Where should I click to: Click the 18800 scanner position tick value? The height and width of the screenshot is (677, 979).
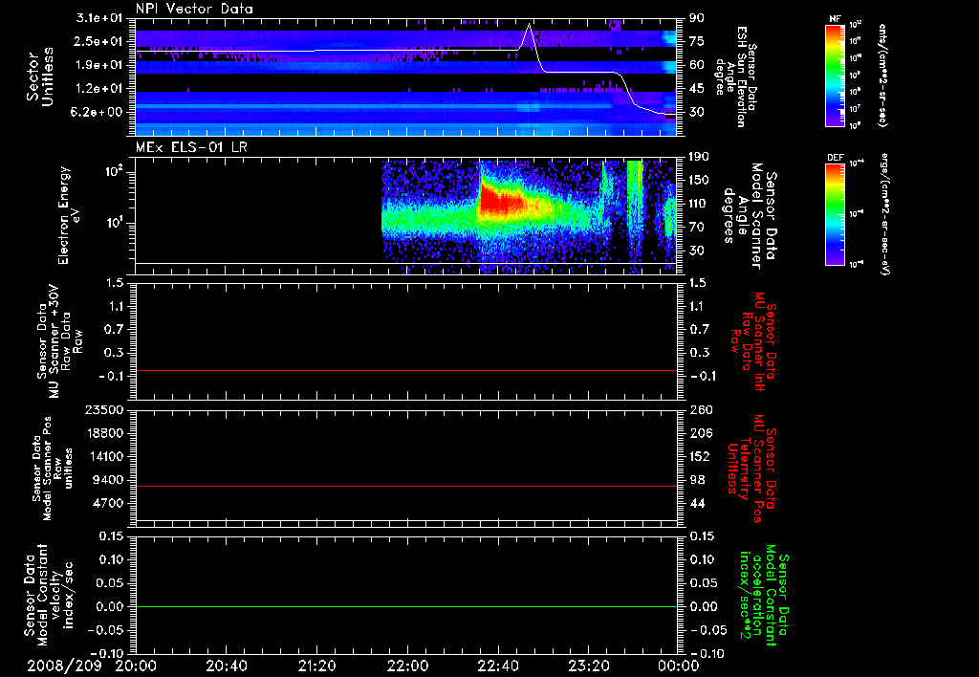point(103,433)
